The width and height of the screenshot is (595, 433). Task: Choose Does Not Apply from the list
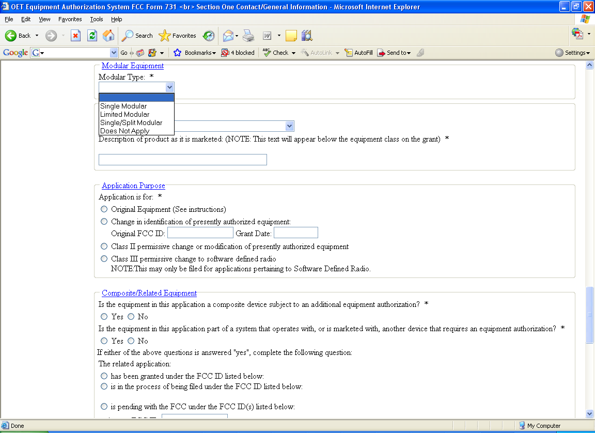(136, 131)
